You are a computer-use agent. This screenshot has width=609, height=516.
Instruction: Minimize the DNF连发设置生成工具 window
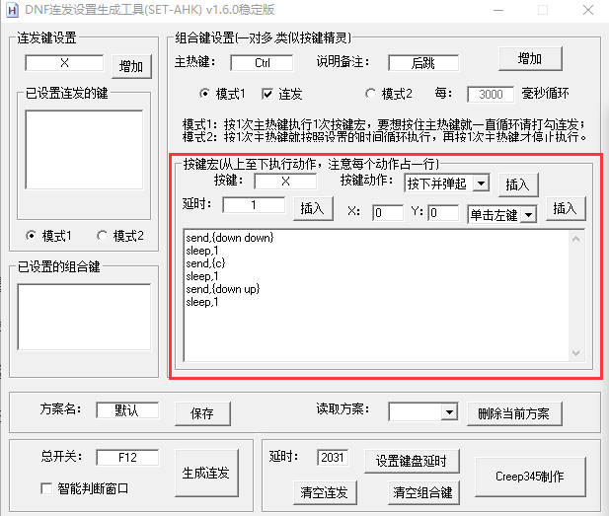pyautogui.click(x=498, y=10)
